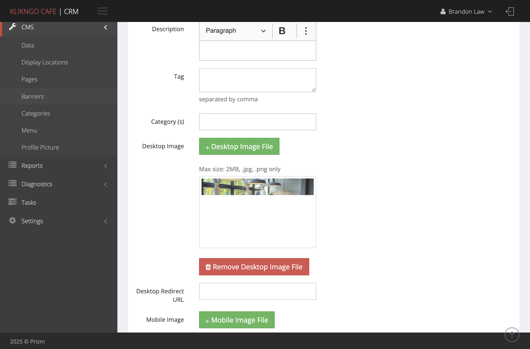Click the CMS wrench icon
The width and height of the screenshot is (530, 349).
(12, 27)
